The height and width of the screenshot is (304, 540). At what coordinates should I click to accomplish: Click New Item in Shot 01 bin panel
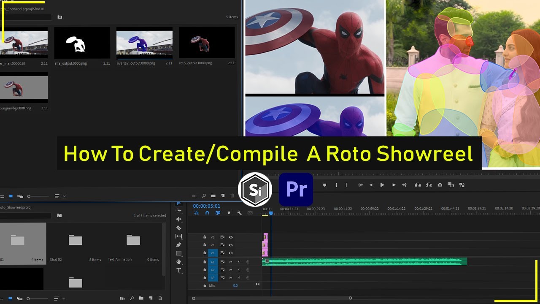223,196
